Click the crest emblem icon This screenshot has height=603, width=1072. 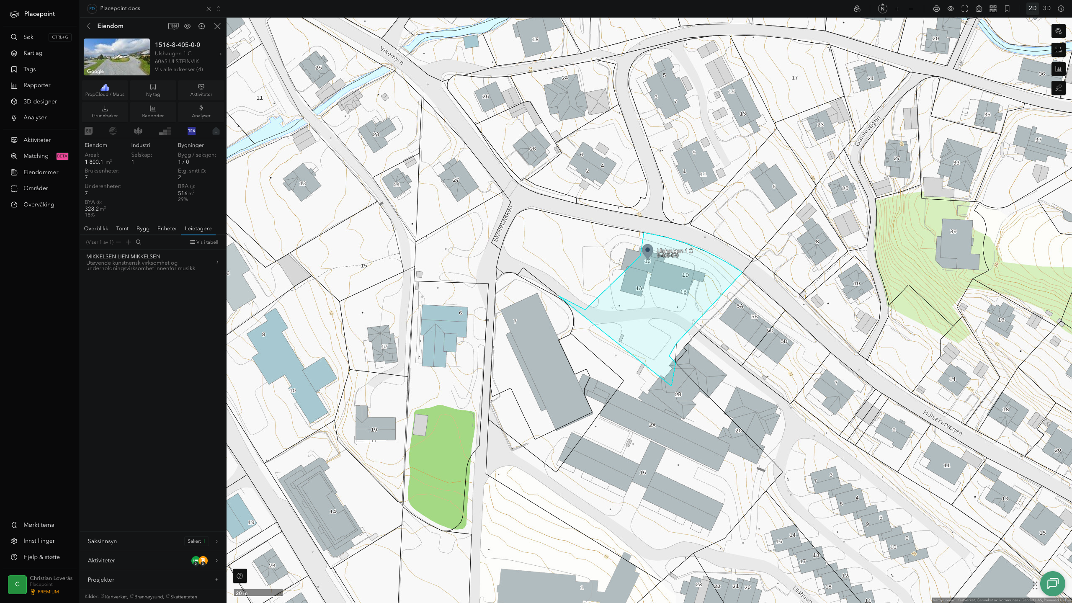[x=138, y=131]
